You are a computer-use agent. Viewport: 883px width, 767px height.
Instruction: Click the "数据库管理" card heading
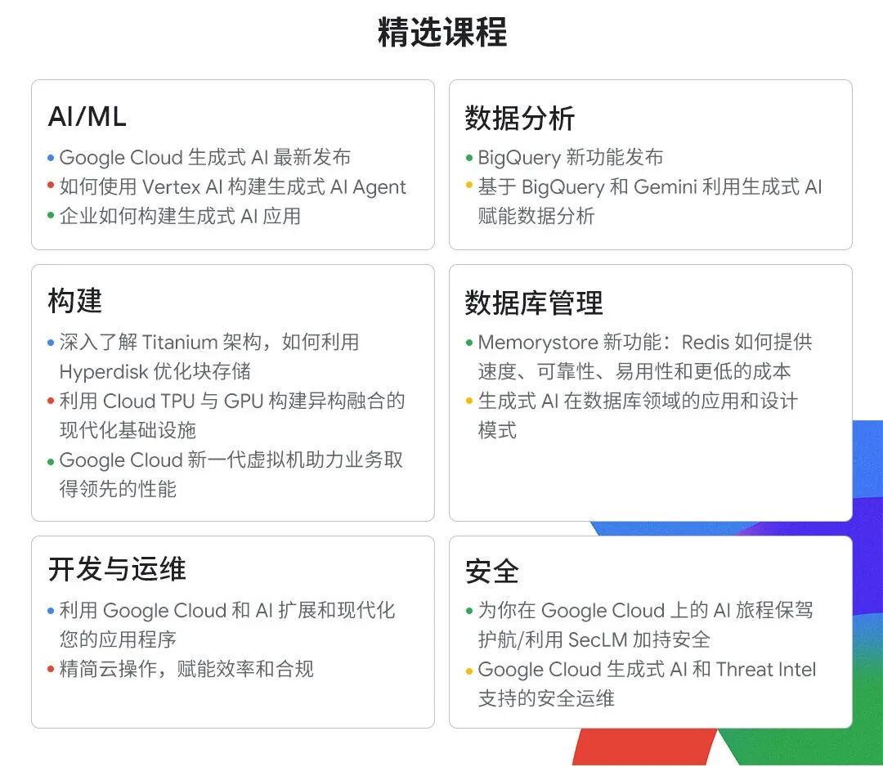point(534,303)
